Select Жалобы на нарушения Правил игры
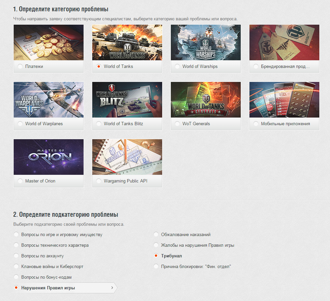 [194, 245]
